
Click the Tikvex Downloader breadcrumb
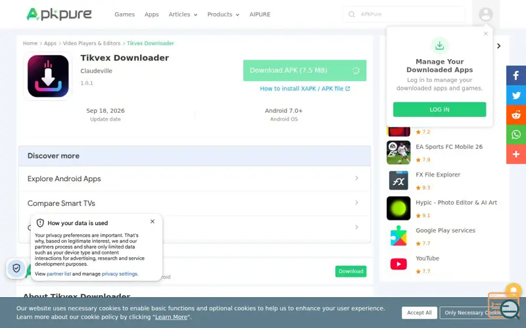click(x=151, y=43)
